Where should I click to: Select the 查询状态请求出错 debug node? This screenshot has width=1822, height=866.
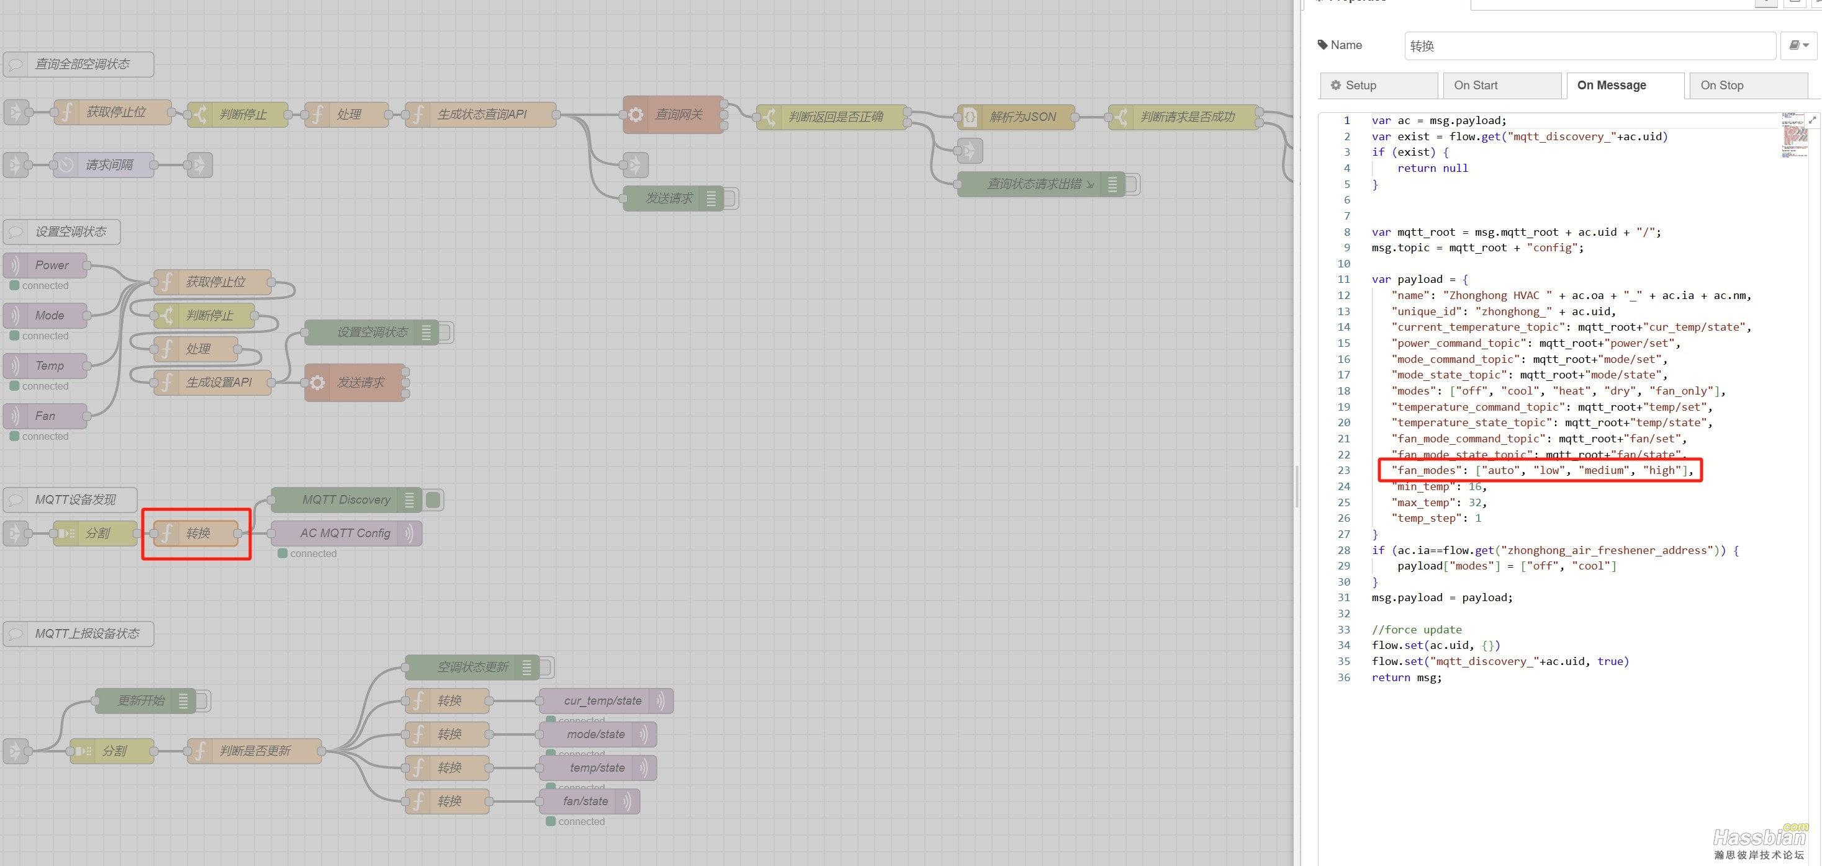(x=1040, y=184)
